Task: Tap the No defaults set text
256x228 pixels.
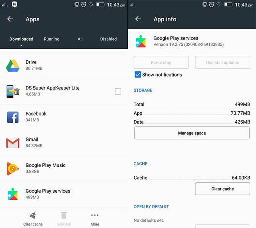Action: (x=149, y=220)
